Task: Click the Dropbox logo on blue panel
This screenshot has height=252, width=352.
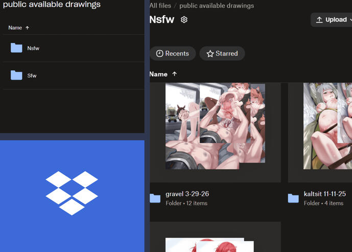Action: point(72,193)
